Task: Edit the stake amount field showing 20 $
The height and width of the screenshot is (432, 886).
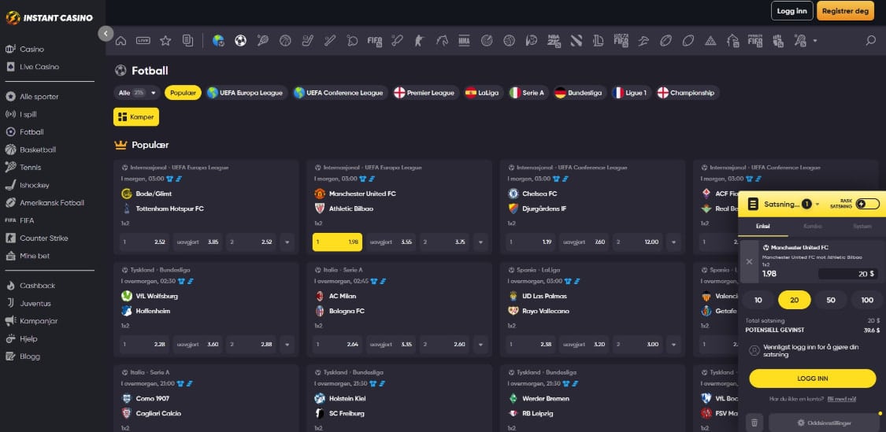Action: pyautogui.click(x=848, y=274)
